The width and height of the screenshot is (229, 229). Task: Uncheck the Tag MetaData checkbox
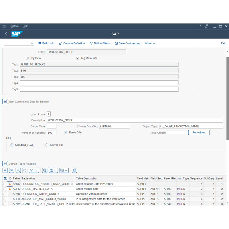click(78, 58)
